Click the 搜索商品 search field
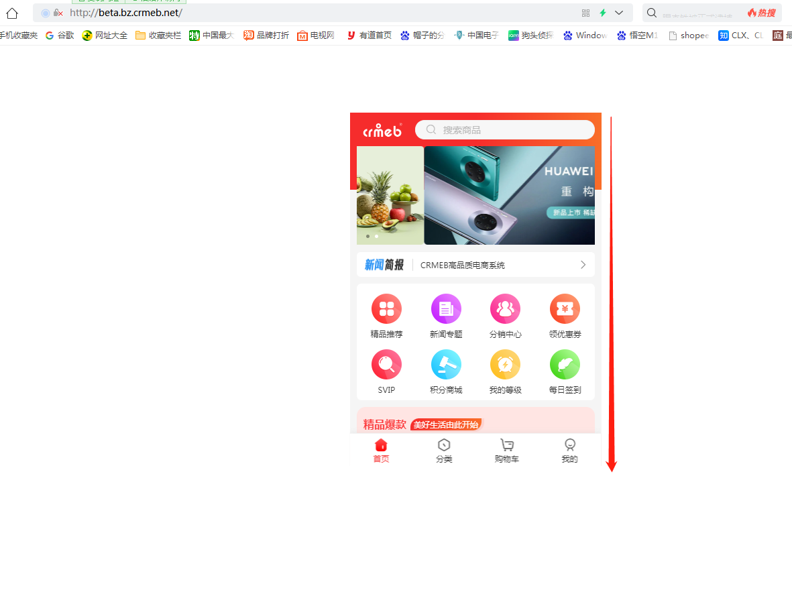 (x=504, y=130)
